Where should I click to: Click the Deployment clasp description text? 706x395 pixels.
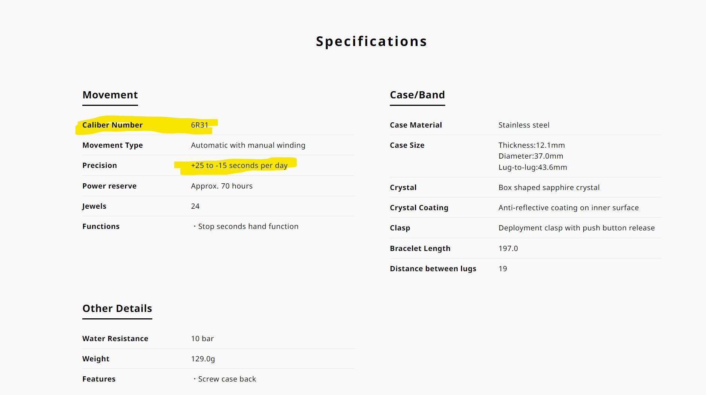pyautogui.click(x=576, y=228)
